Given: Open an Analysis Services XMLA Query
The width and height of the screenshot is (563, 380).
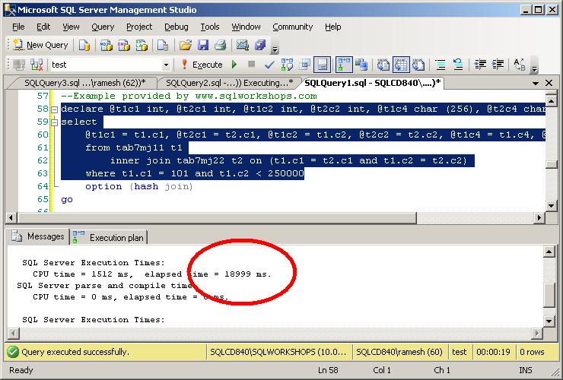Looking at the screenshot, I should tap(142, 45).
